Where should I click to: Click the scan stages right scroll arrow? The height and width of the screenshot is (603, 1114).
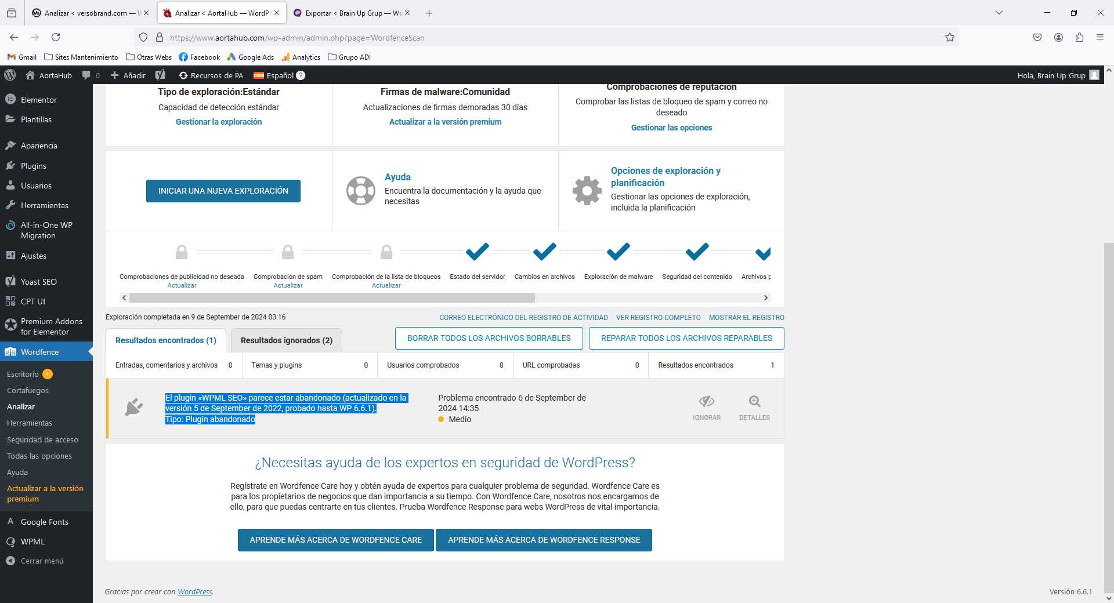[766, 298]
